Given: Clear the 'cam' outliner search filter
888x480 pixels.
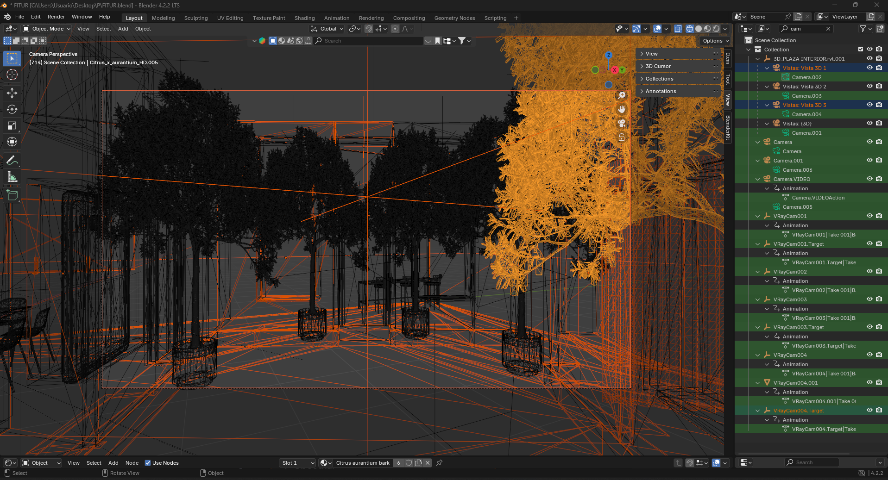Looking at the screenshot, I should 828,29.
